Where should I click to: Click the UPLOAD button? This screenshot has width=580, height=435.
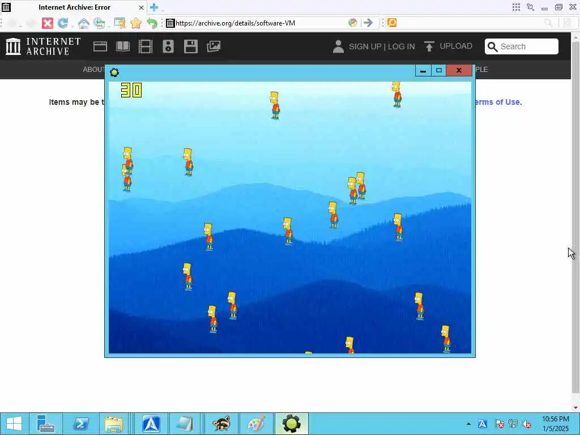coord(448,46)
